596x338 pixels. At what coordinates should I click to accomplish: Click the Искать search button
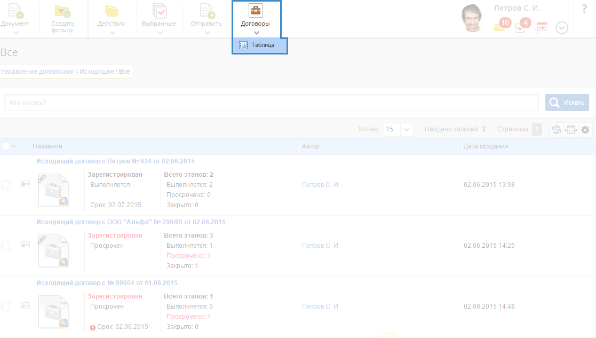pyautogui.click(x=567, y=103)
